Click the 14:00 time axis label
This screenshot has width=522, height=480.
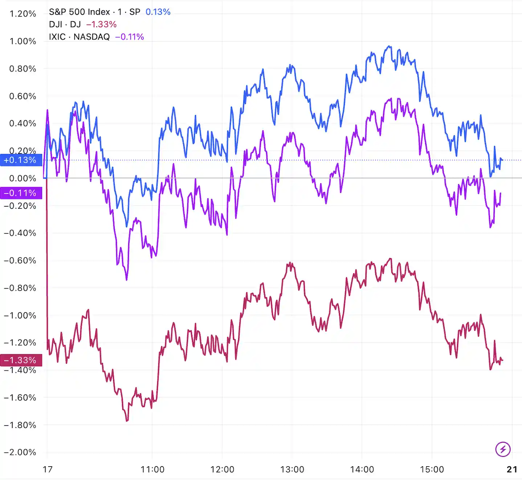(362, 469)
